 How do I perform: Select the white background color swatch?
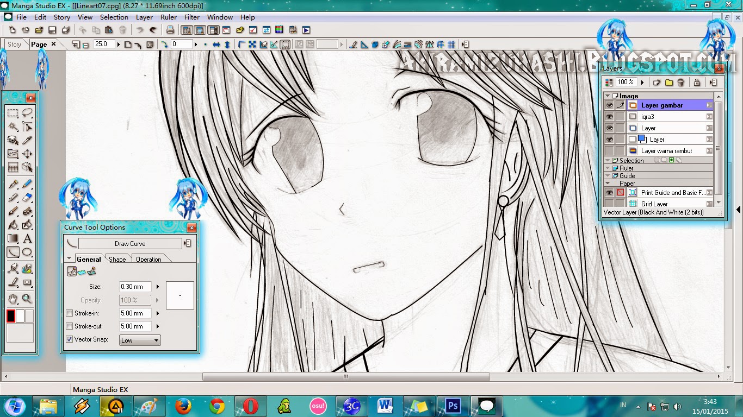[20, 316]
